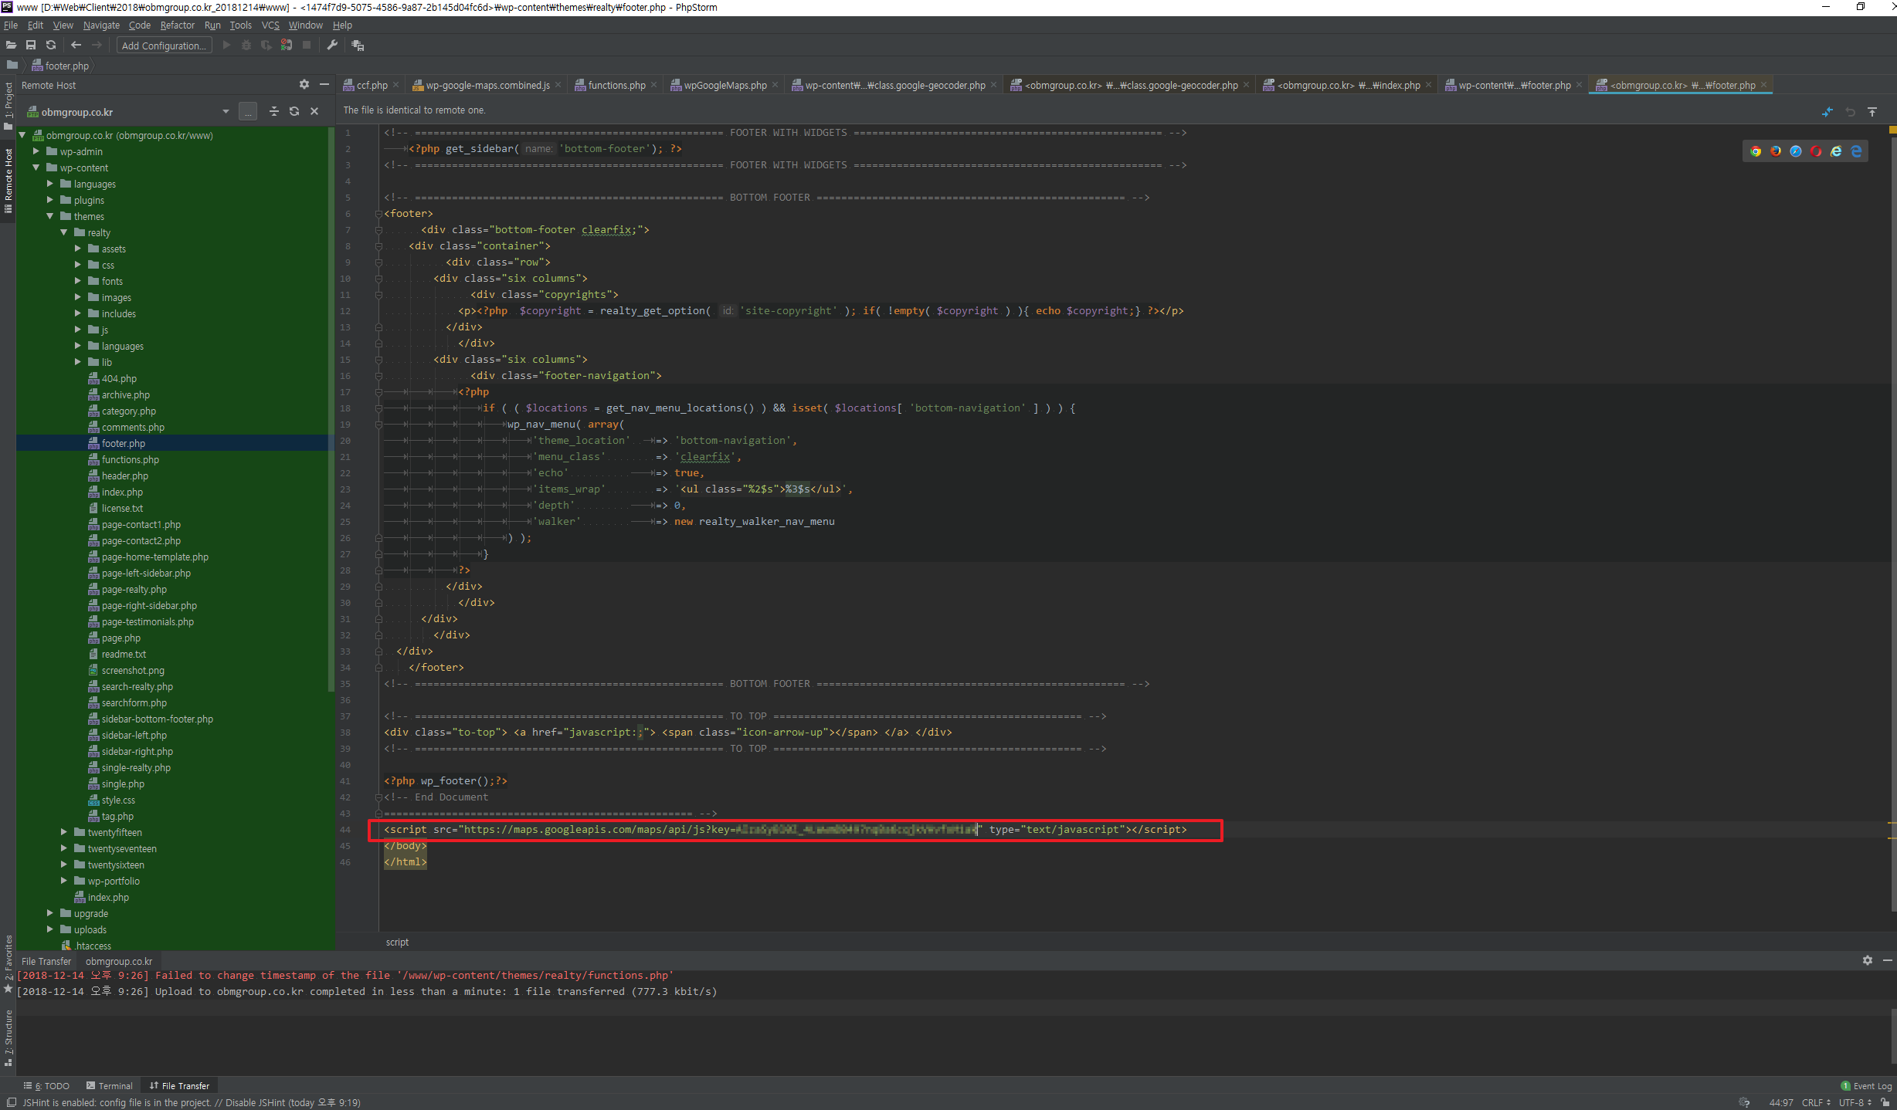Expand the wp-admin folder
The width and height of the screenshot is (1897, 1110).
[x=36, y=151]
